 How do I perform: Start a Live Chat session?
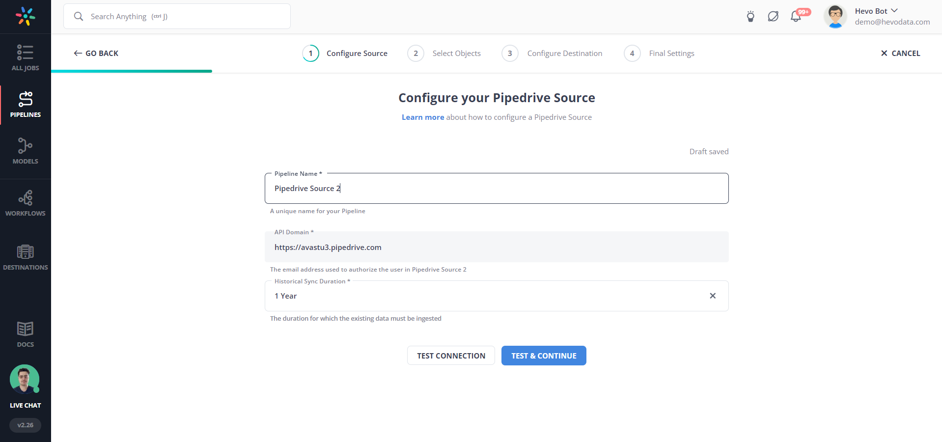click(x=25, y=387)
